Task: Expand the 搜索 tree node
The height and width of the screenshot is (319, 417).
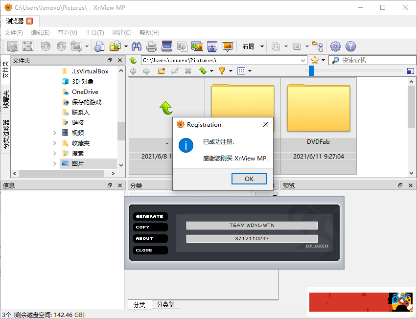Action: tap(54, 154)
